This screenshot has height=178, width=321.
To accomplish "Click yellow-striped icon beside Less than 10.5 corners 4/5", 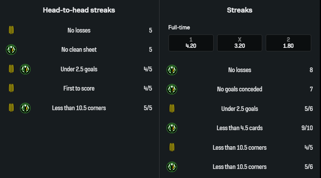I will tap(172, 147).
